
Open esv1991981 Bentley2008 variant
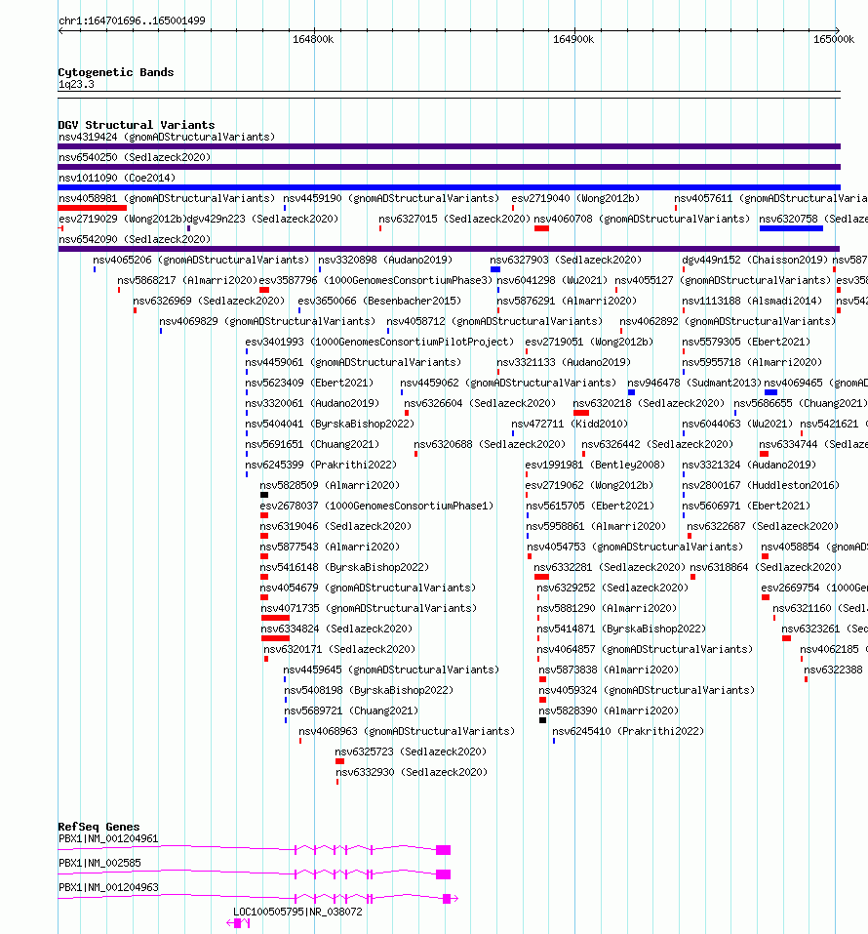pyautogui.click(x=595, y=465)
